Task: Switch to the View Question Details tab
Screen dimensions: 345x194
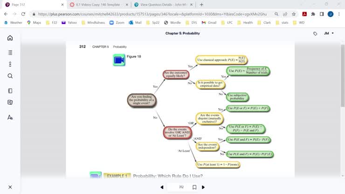Action: [159, 5]
